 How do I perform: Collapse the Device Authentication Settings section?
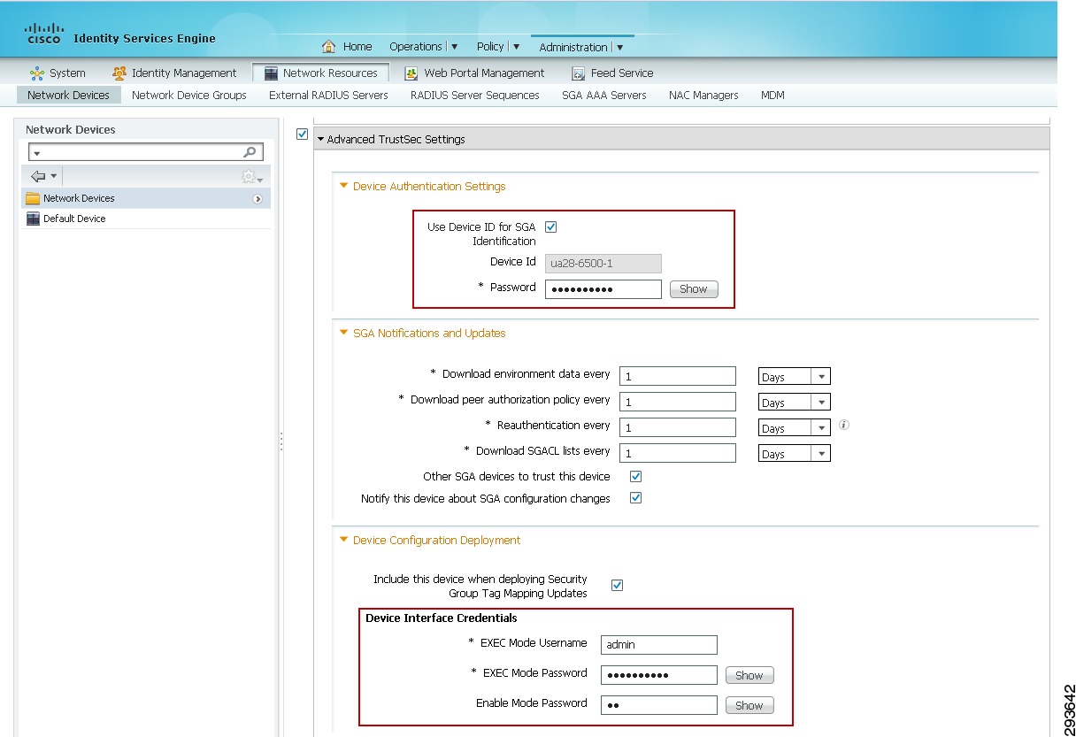click(344, 186)
